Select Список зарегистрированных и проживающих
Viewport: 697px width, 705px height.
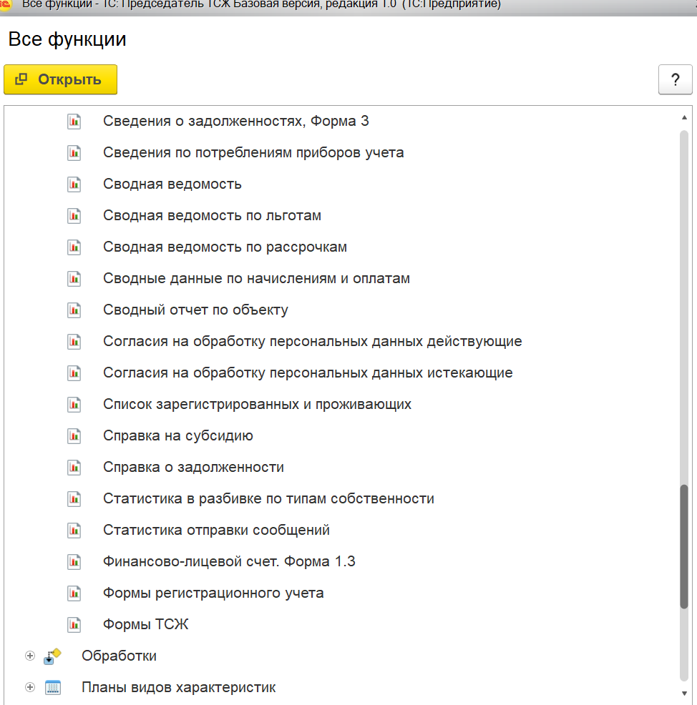pyautogui.click(x=257, y=405)
